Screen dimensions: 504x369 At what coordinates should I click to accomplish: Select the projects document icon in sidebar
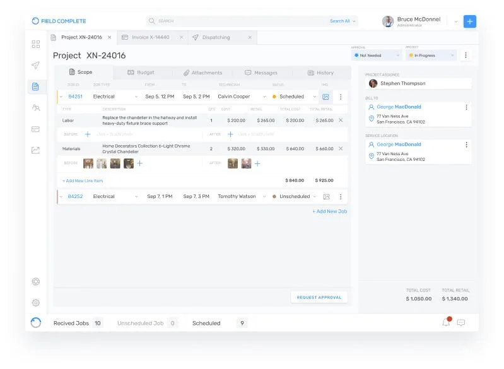pyautogui.click(x=36, y=86)
